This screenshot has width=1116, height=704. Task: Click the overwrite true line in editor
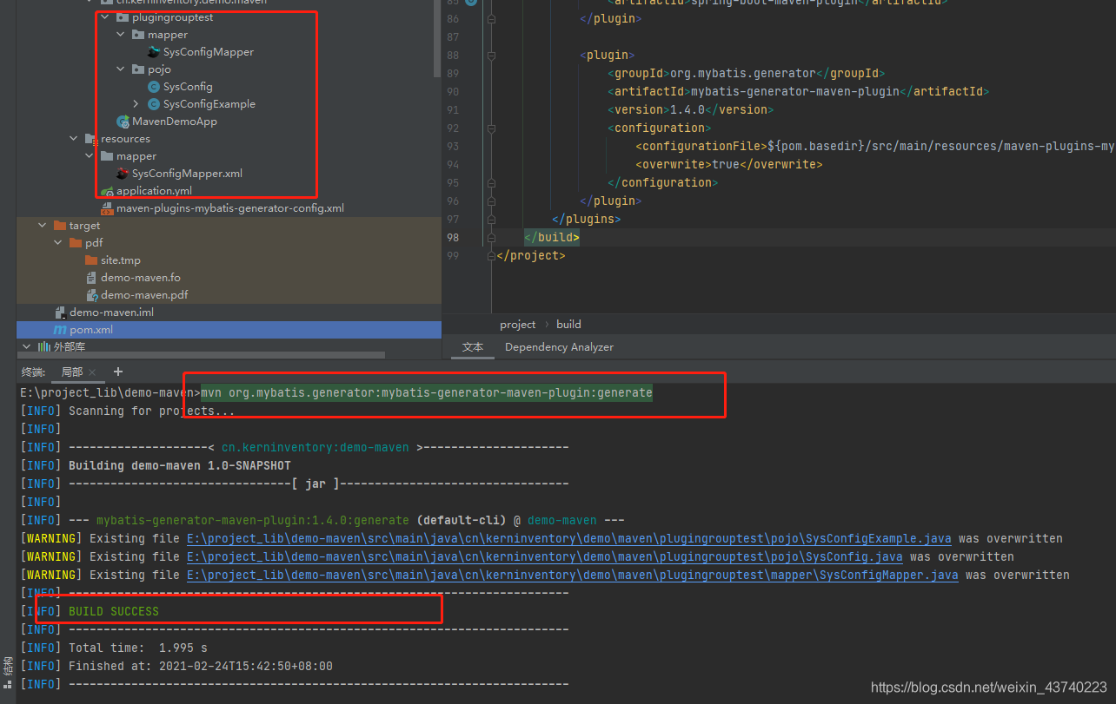coord(728,164)
